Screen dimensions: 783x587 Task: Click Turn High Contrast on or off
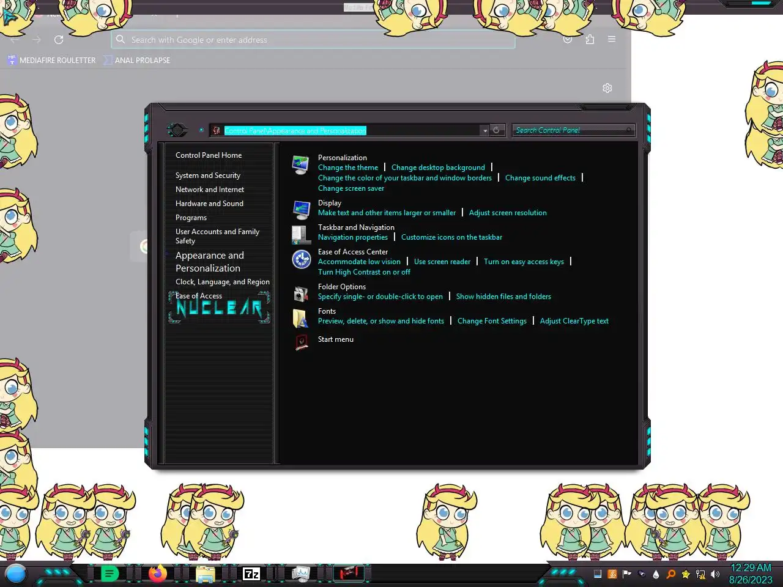click(364, 272)
